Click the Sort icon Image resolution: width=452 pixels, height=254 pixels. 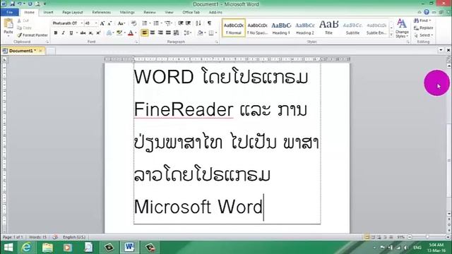click(198, 23)
